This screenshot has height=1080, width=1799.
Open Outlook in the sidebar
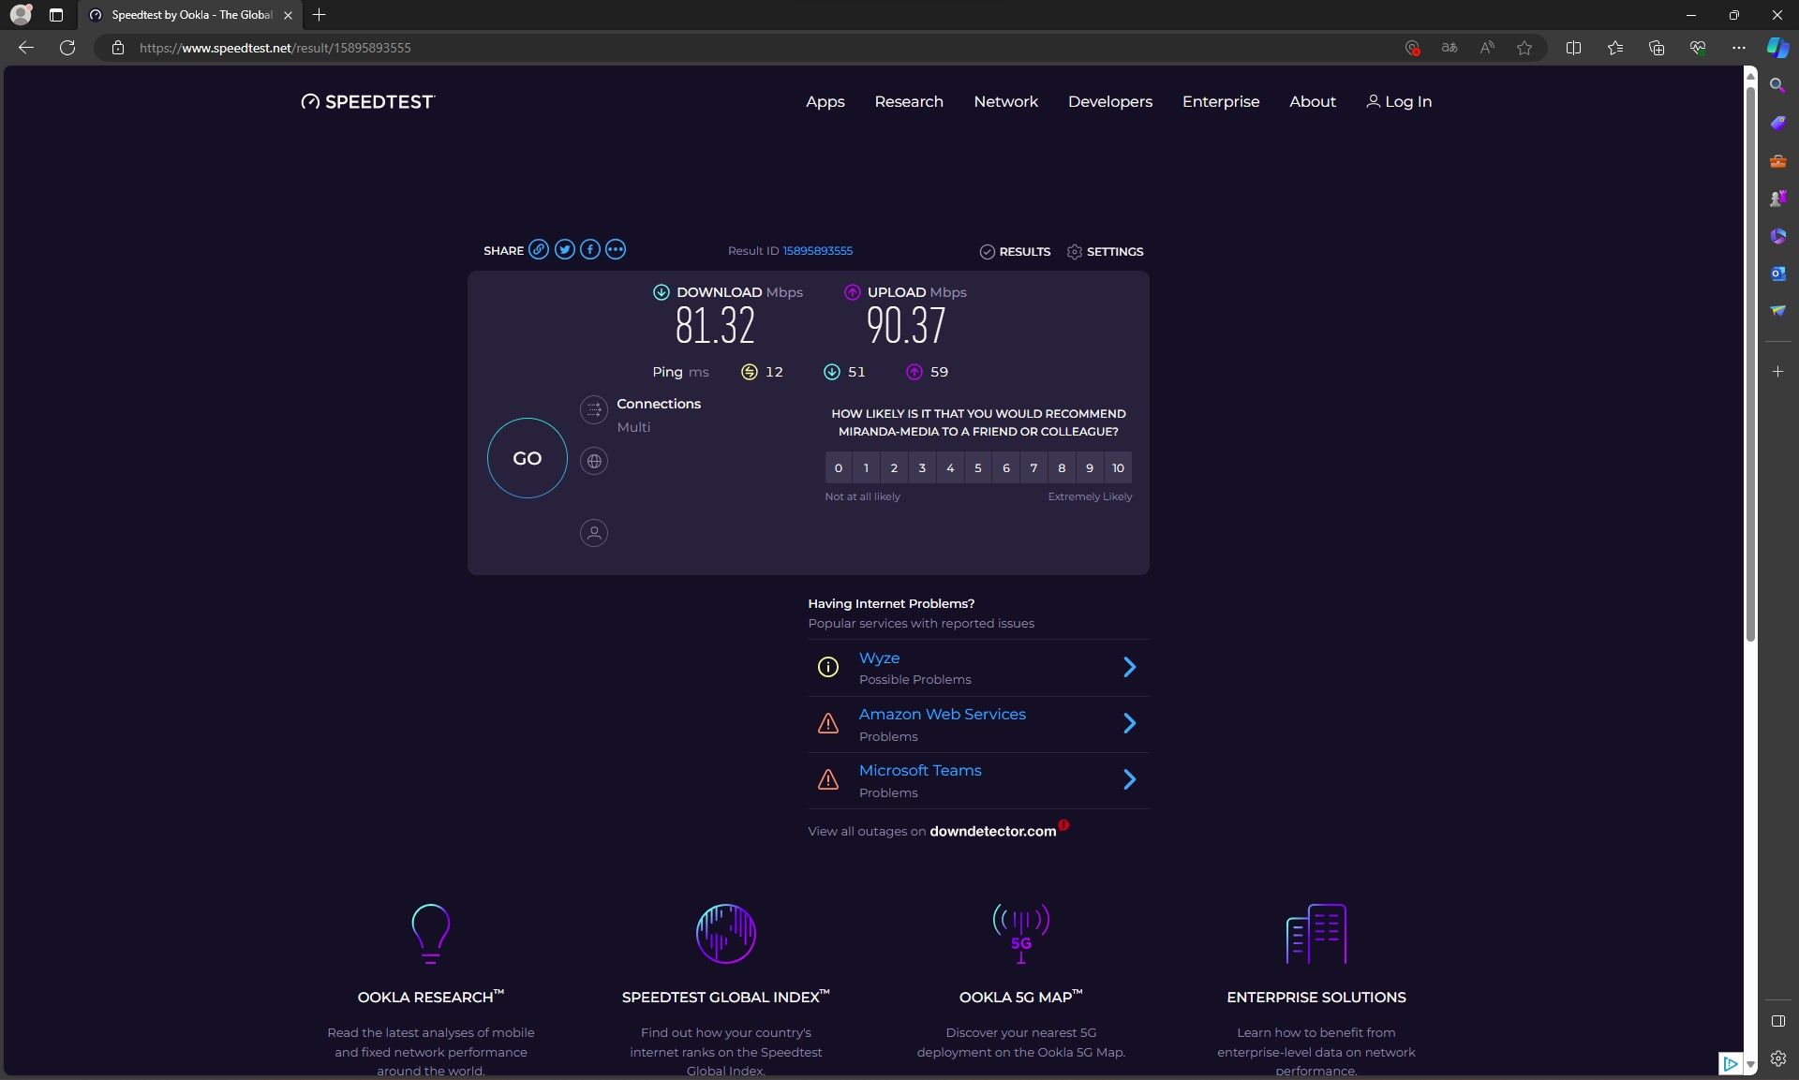click(1777, 274)
